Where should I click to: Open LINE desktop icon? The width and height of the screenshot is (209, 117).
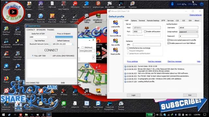coord(64,105)
